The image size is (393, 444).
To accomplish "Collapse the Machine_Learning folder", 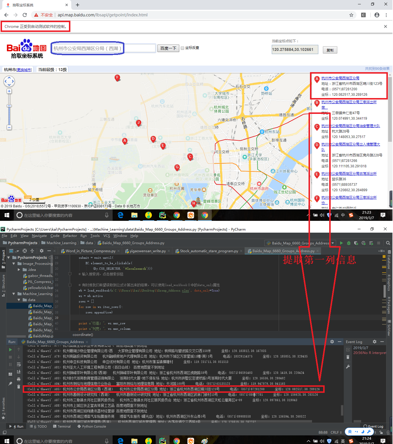I will coord(14,294).
